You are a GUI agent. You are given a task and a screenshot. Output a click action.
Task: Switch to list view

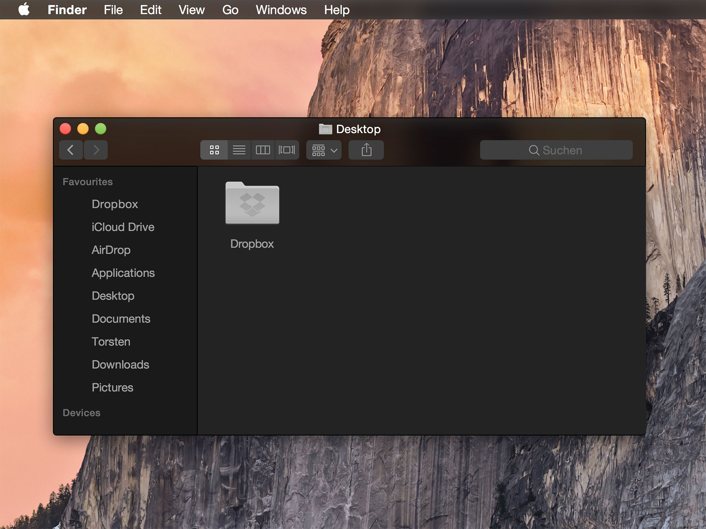pyautogui.click(x=239, y=150)
